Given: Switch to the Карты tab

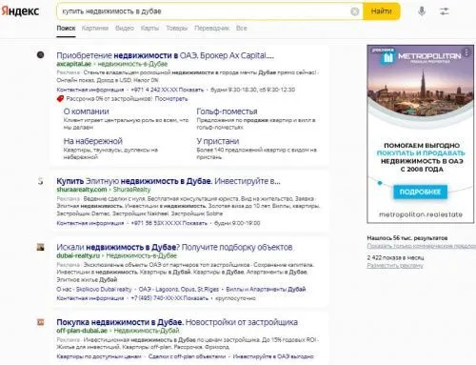Looking at the screenshot, I should pos(149,28).
